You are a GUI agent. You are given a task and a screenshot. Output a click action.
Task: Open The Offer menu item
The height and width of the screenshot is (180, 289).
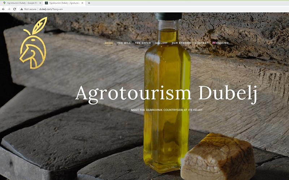[143, 43]
